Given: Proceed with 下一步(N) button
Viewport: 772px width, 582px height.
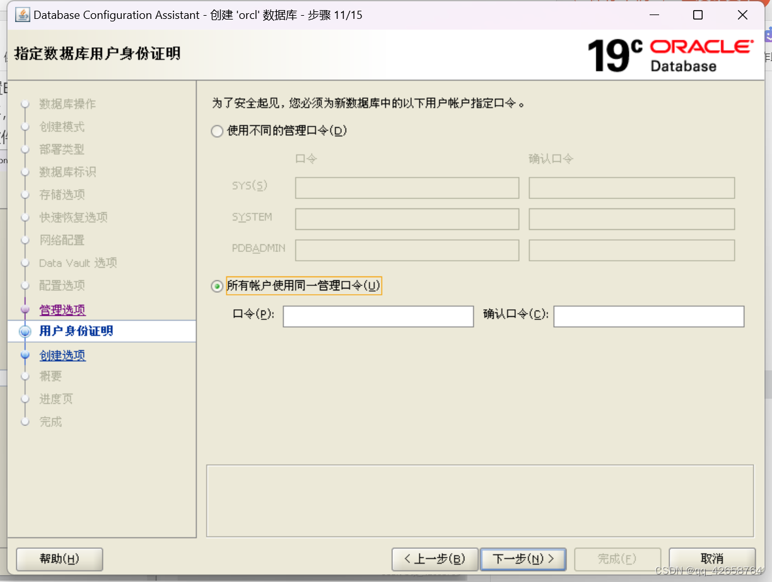Looking at the screenshot, I should click(x=523, y=559).
